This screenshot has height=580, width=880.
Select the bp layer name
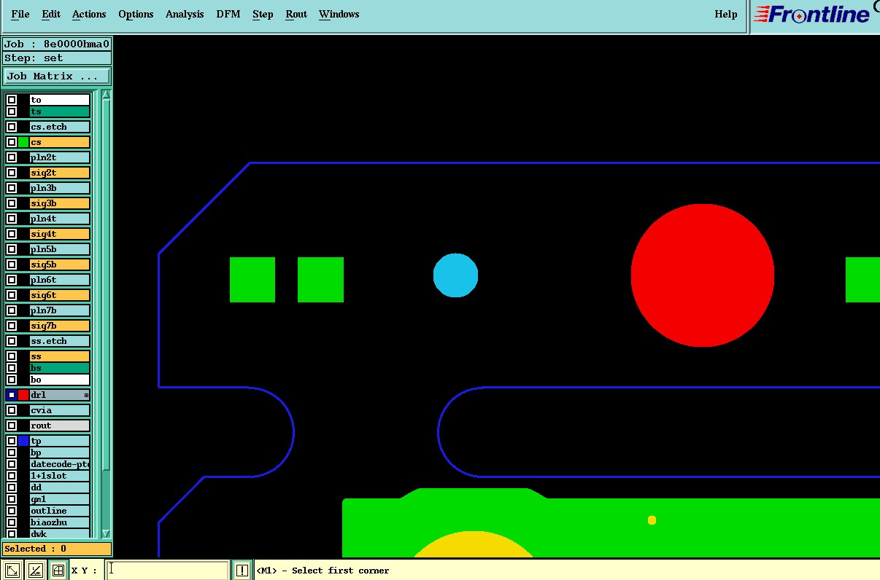[x=60, y=452]
